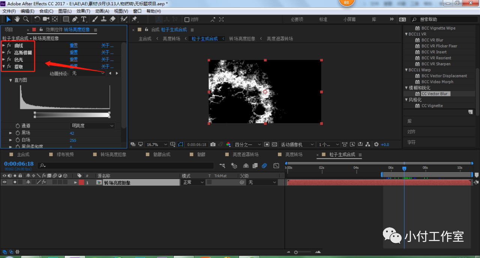
Task: Enable motion blur switch in timeline
Action: [x=264, y=166]
